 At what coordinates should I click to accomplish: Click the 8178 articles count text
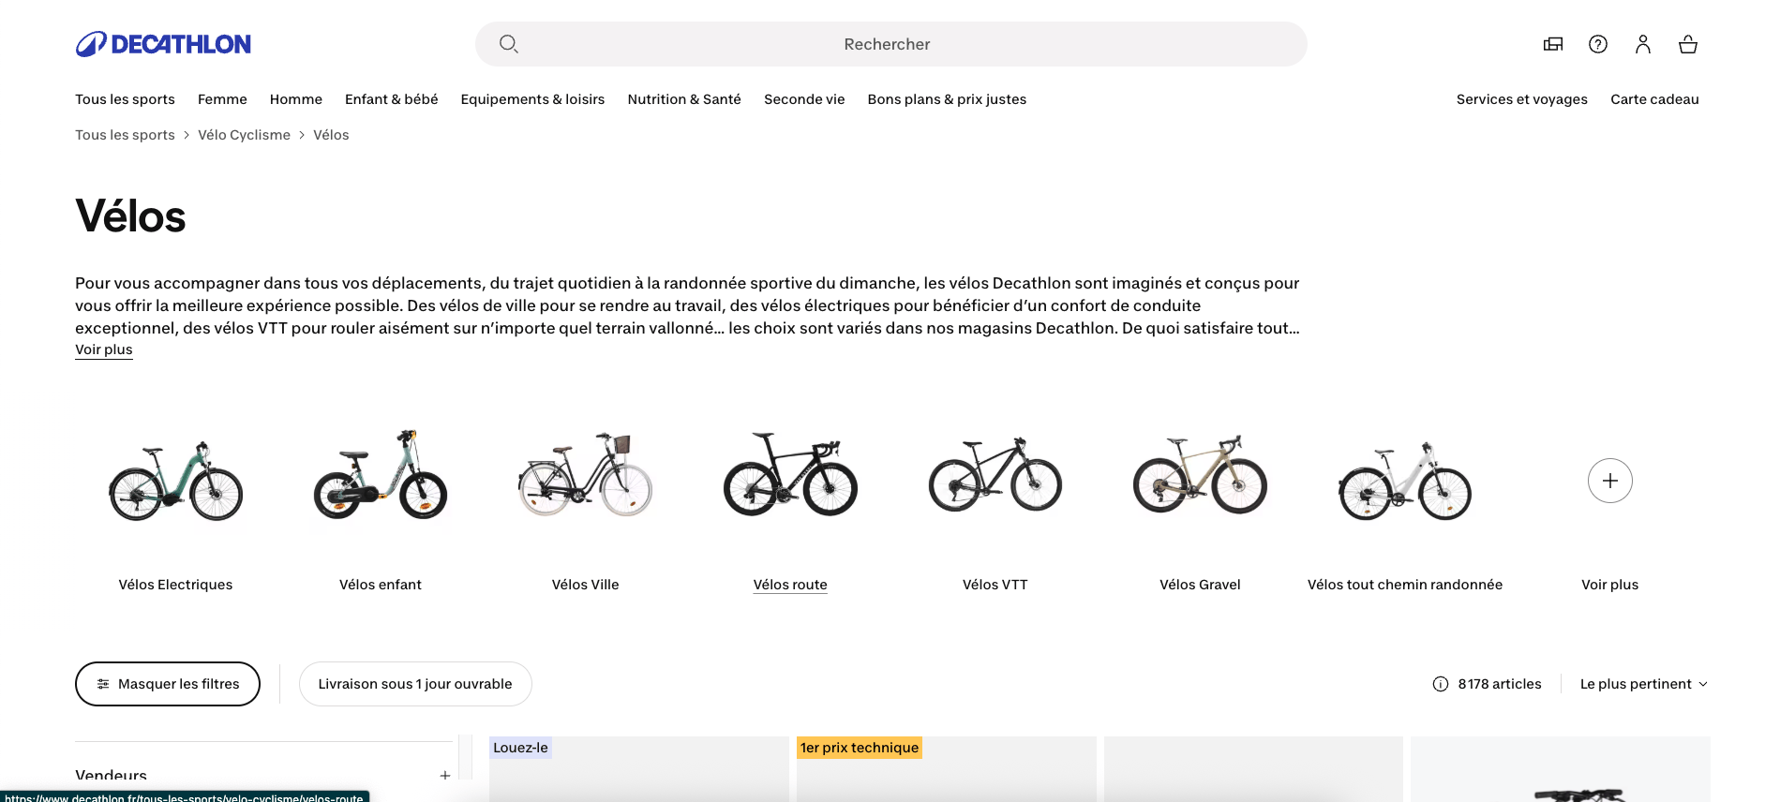pos(1500,684)
